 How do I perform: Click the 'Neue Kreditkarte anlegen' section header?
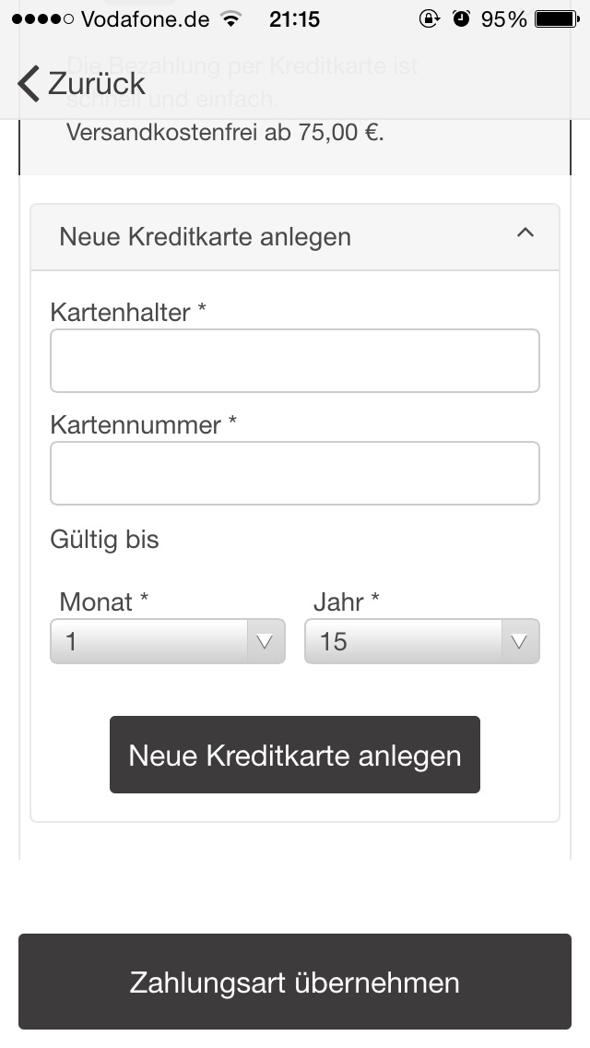pyautogui.click(x=295, y=237)
